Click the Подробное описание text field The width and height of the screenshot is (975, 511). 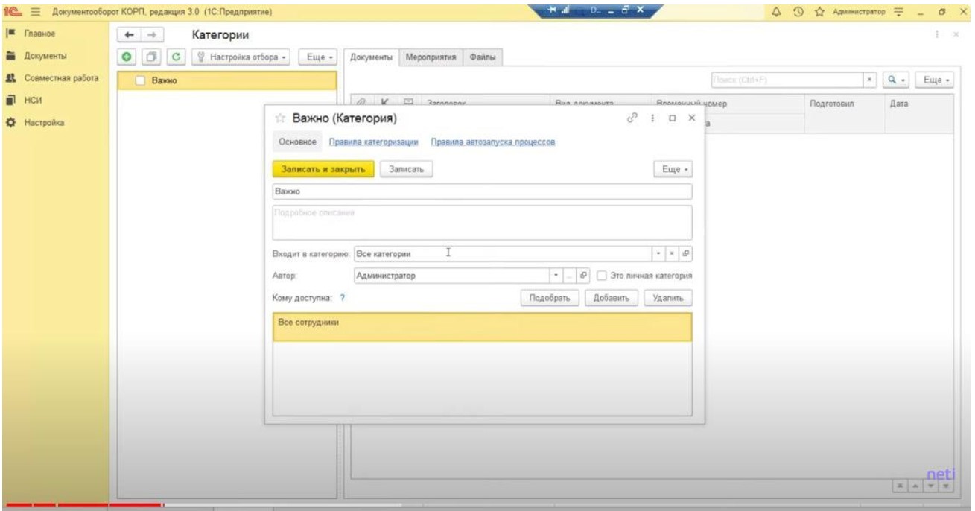(483, 222)
